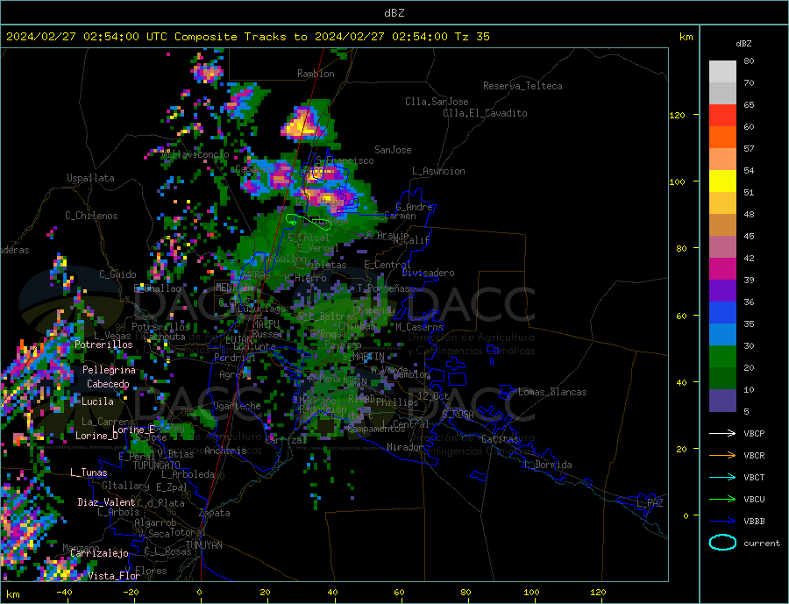Click the TUNUYAN map label
This screenshot has width=789, height=604.
pyautogui.click(x=203, y=545)
